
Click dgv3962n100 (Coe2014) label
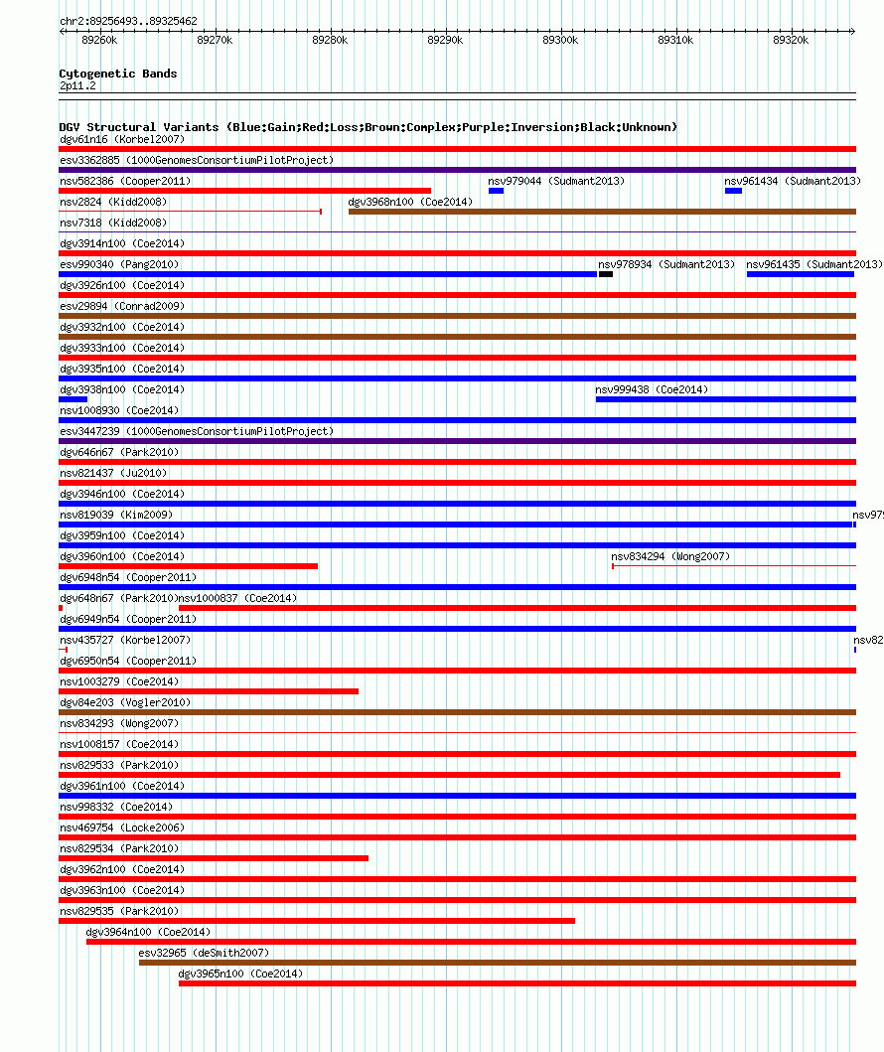coord(122,869)
